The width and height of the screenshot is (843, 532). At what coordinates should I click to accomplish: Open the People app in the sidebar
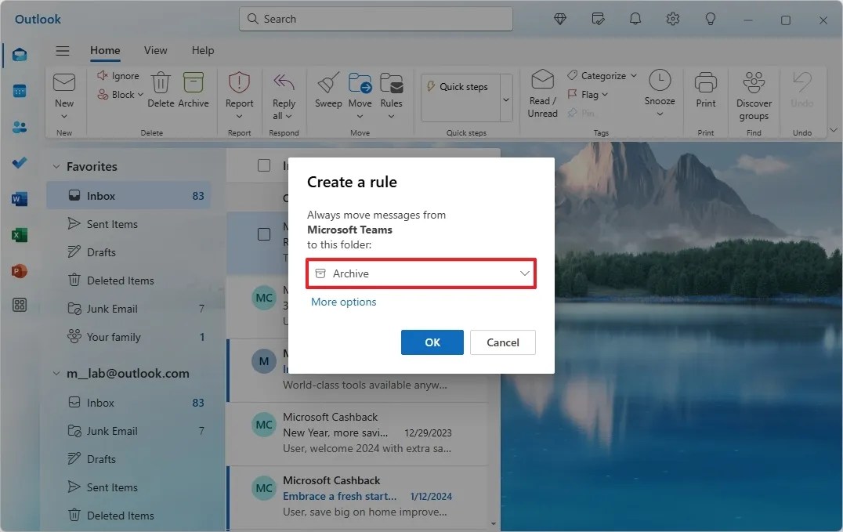(x=20, y=128)
